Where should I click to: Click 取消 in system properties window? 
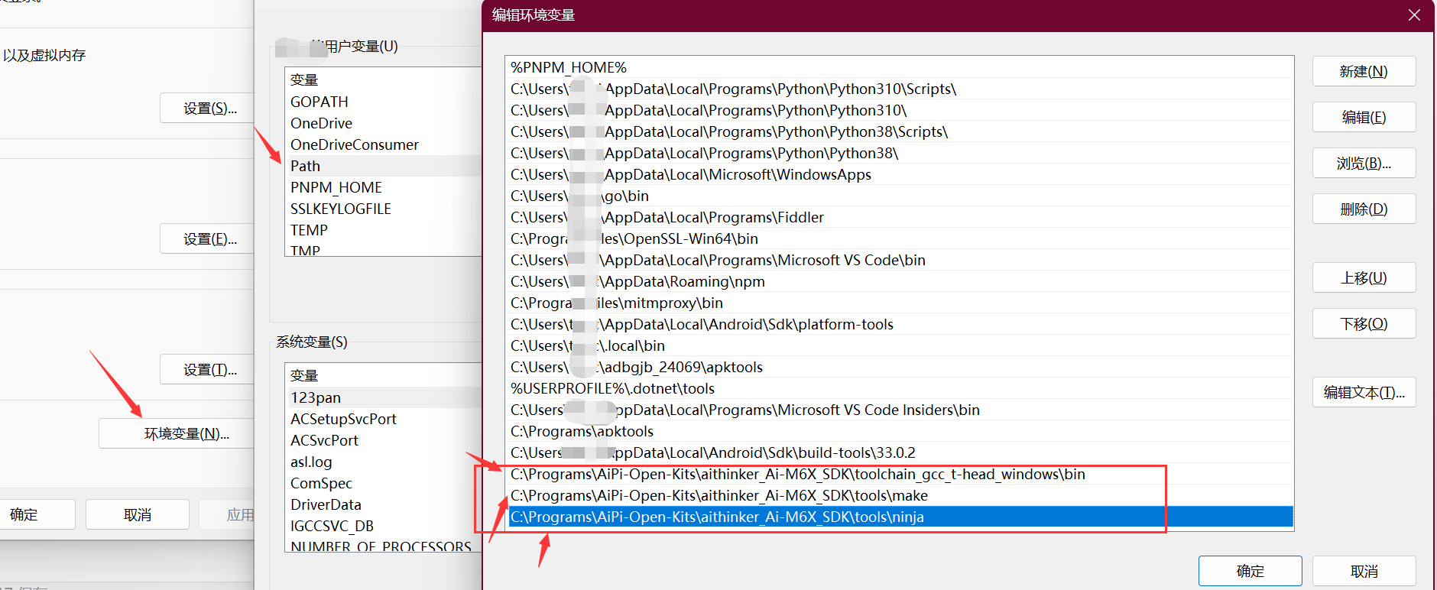[138, 514]
